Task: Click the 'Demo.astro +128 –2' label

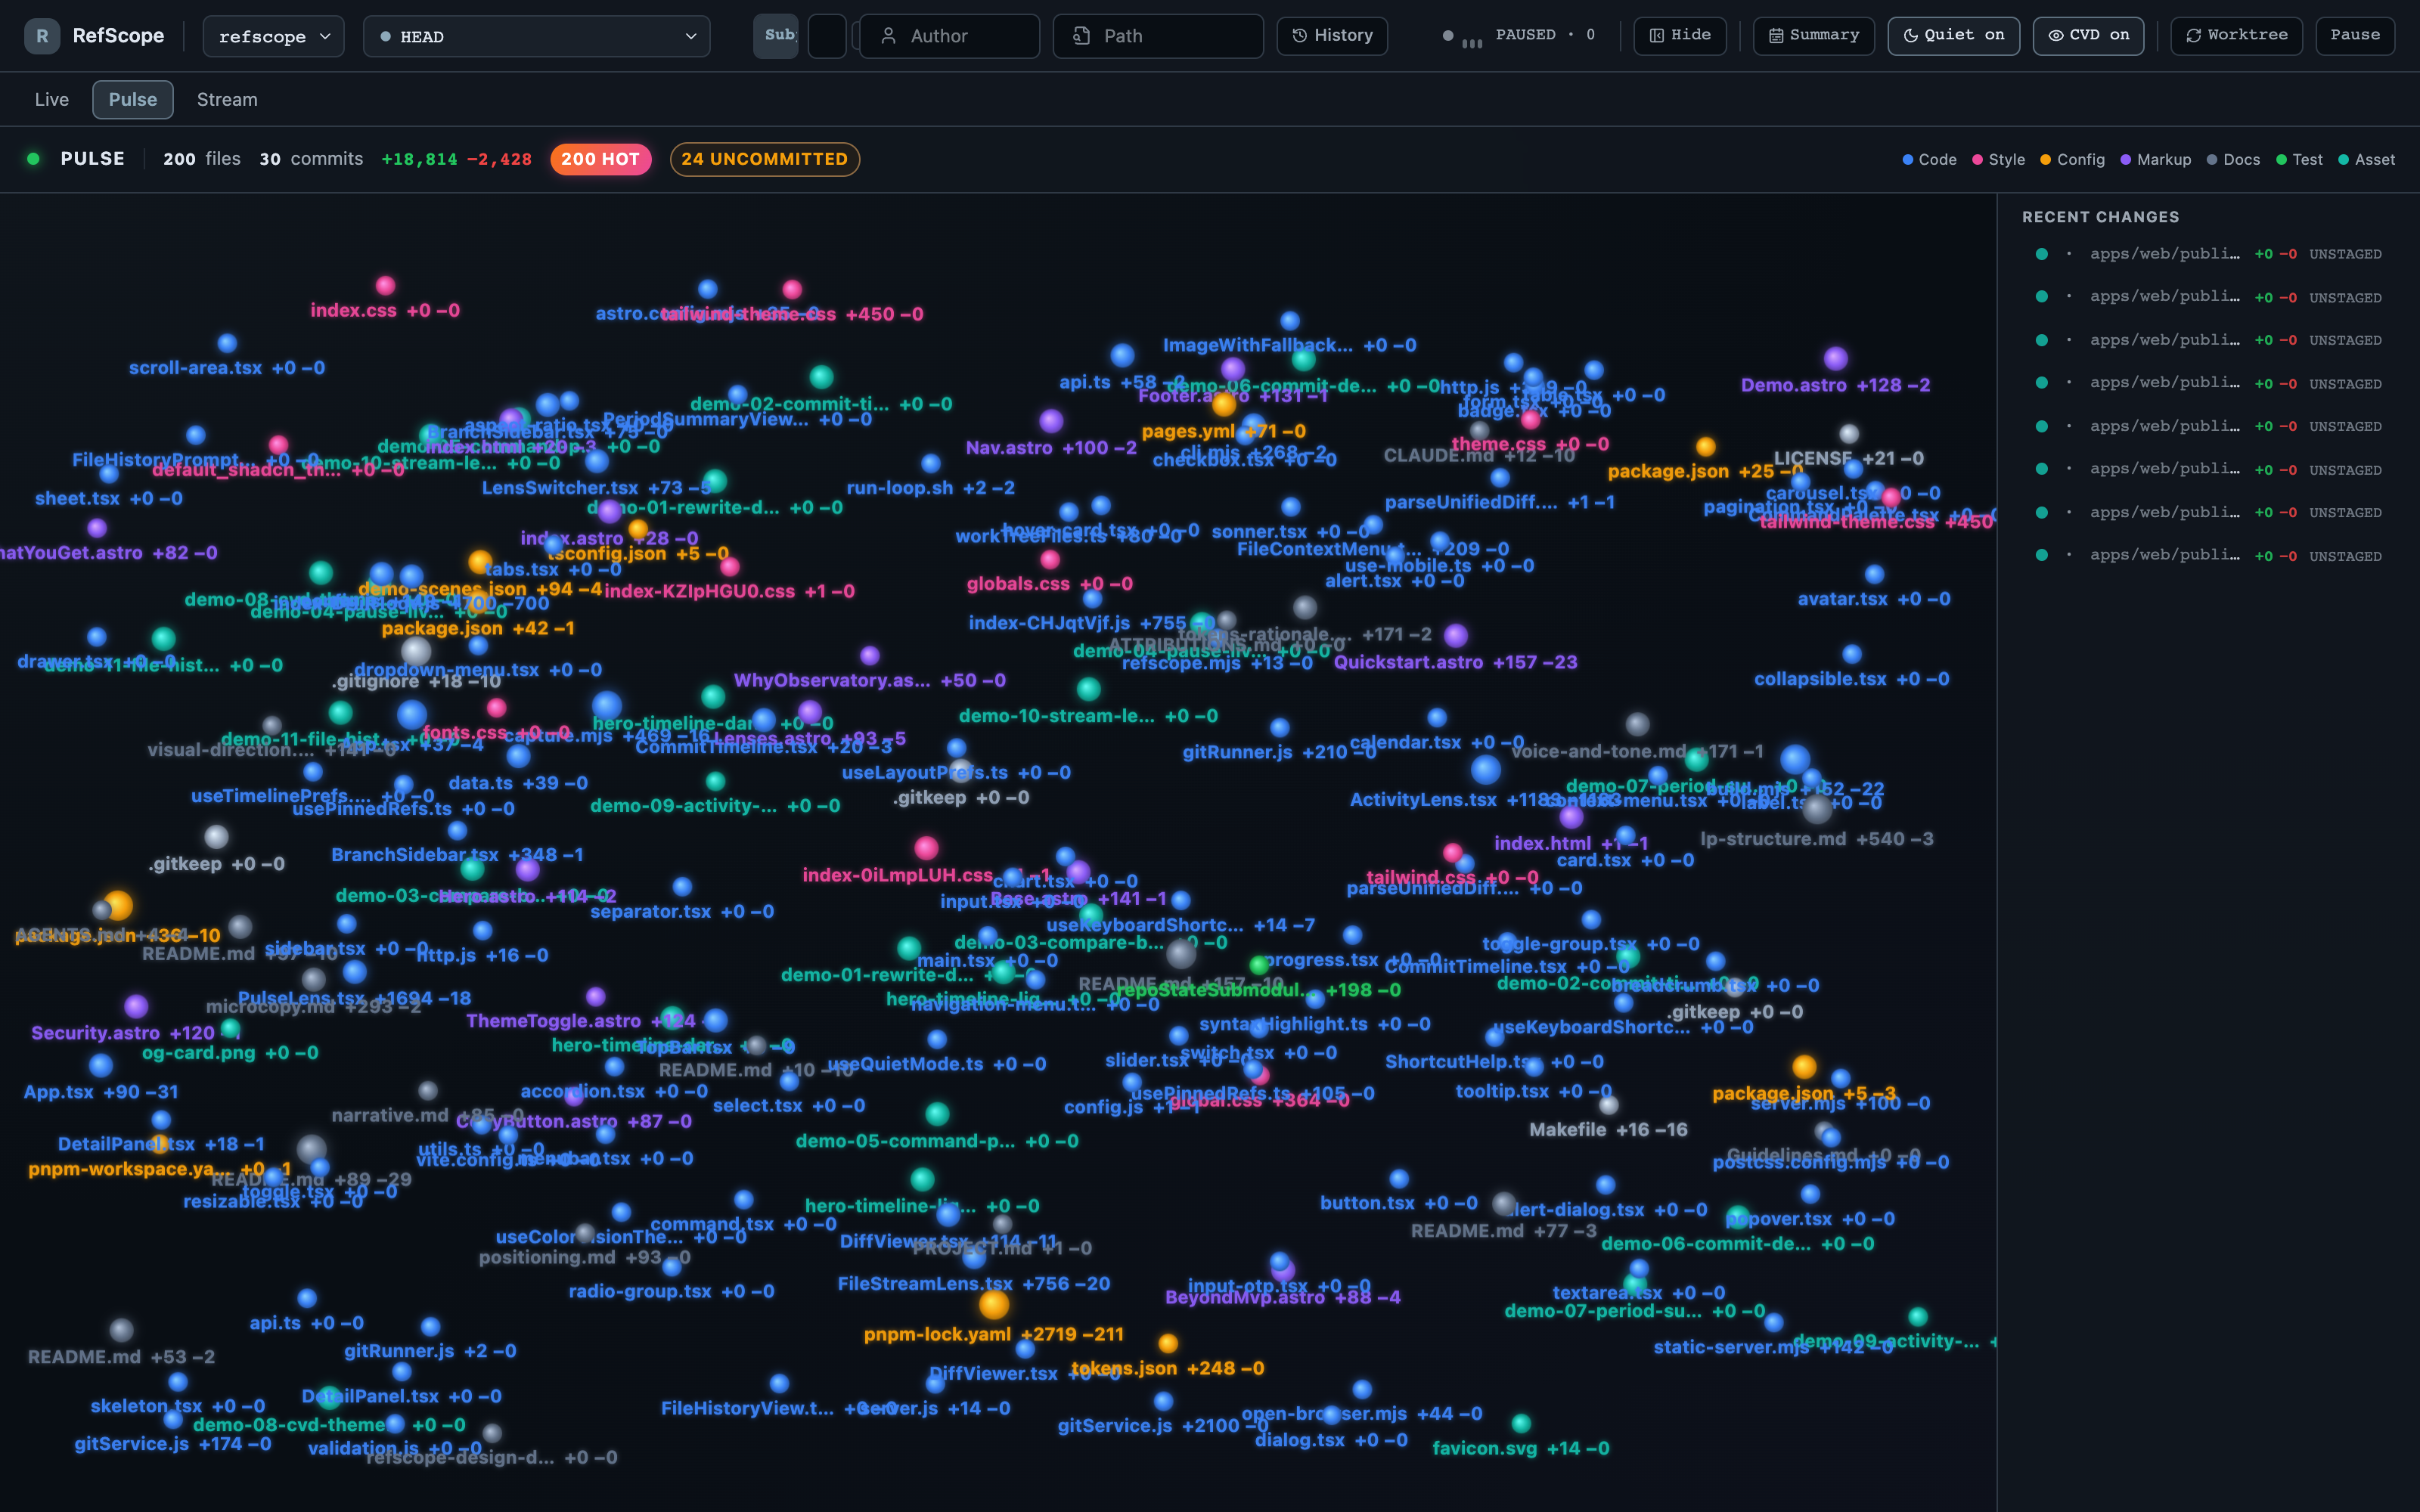Action: [1836, 386]
